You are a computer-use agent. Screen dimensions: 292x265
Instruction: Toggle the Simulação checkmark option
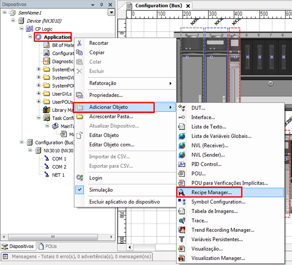click(x=101, y=190)
